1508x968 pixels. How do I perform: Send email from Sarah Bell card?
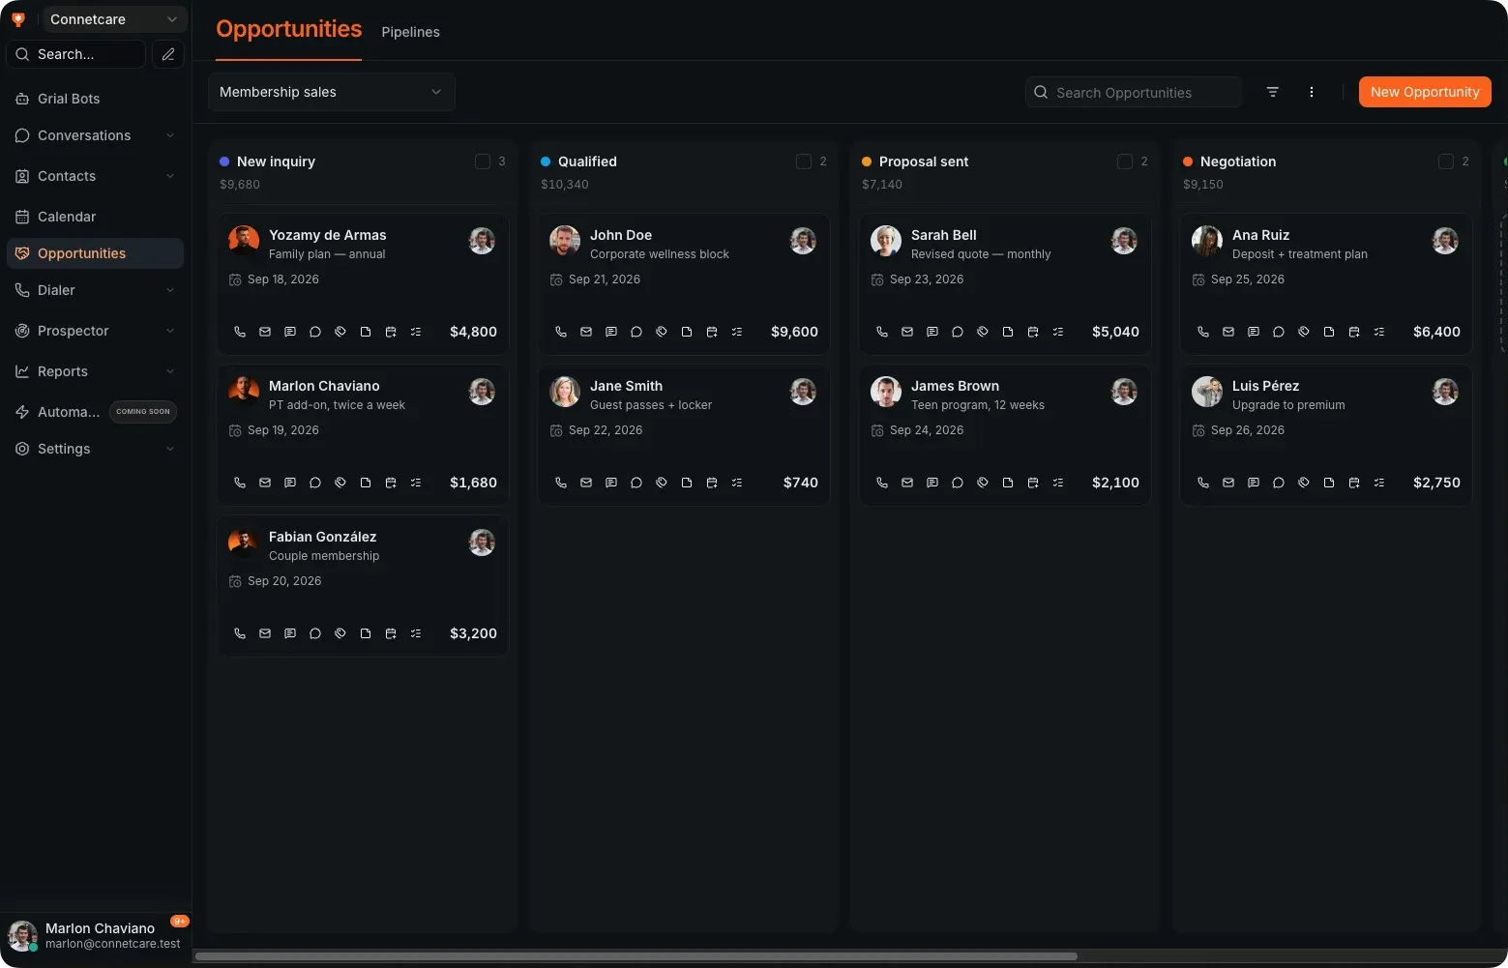click(907, 332)
